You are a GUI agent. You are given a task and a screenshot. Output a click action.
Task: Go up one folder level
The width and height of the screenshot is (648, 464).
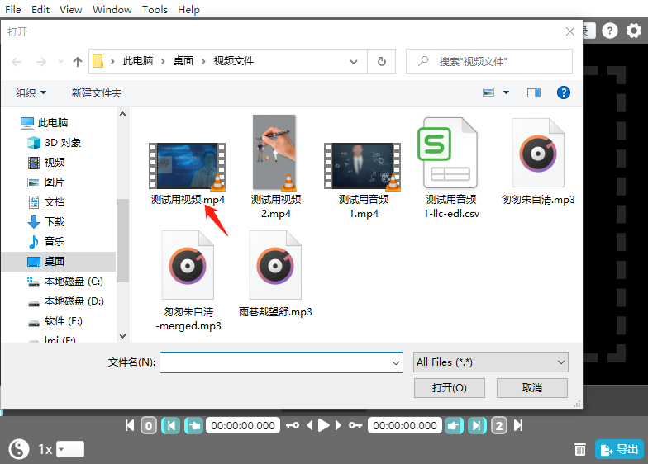pyautogui.click(x=78, y=61)
